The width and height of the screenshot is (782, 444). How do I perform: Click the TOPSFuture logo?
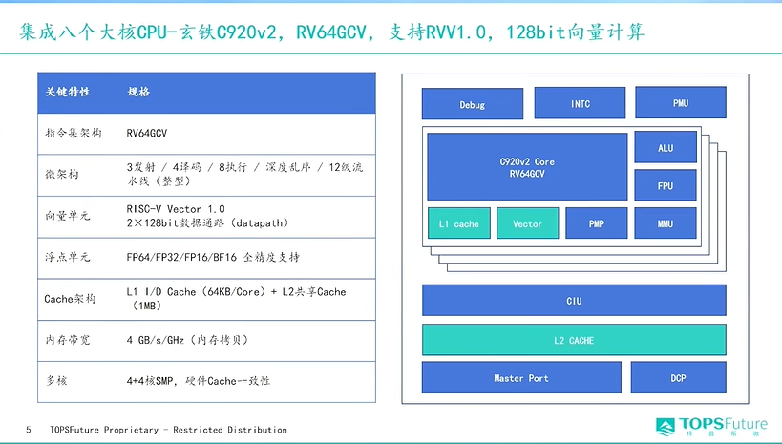pos(711,427)
